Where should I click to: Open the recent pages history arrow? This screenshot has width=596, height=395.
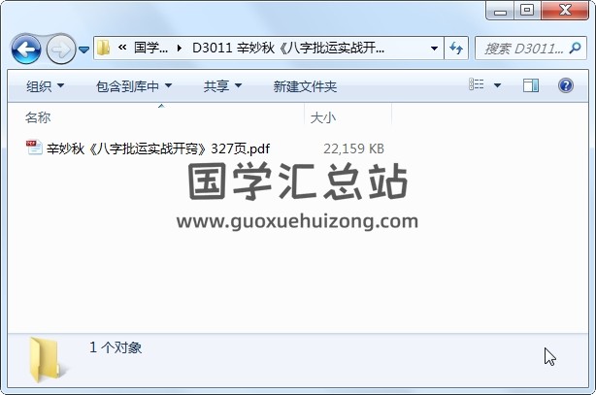pos(84,49)
